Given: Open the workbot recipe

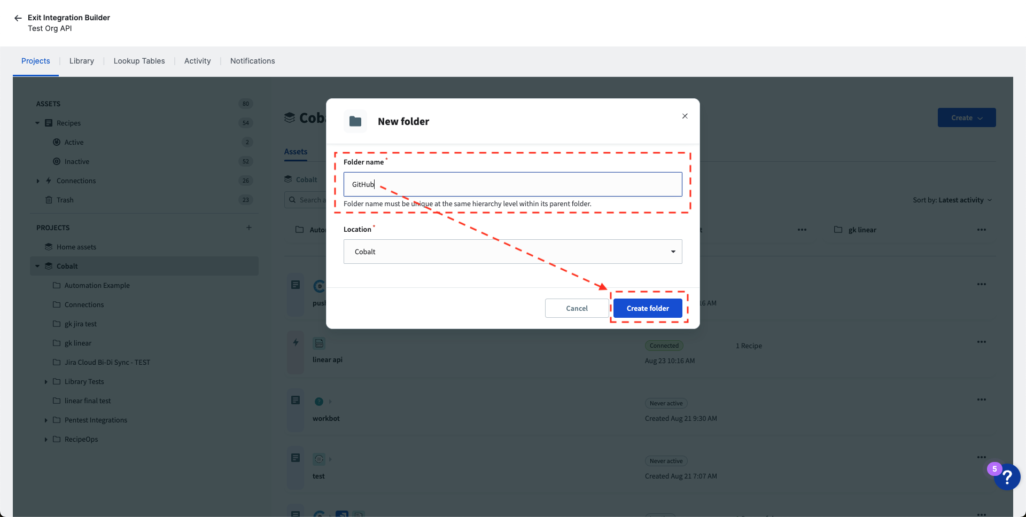Looking at the screenshot, I should point(326,418).
